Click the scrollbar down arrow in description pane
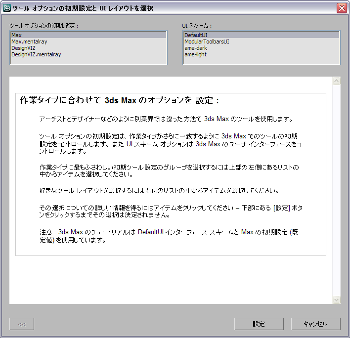The image size is (350, 338). (x=336, y=299)
